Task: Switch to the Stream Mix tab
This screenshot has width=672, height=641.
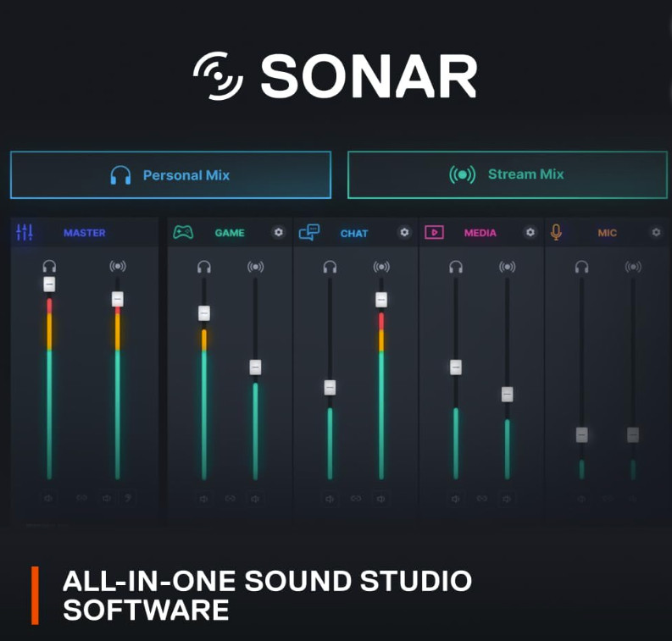Action: click(508, 174)
